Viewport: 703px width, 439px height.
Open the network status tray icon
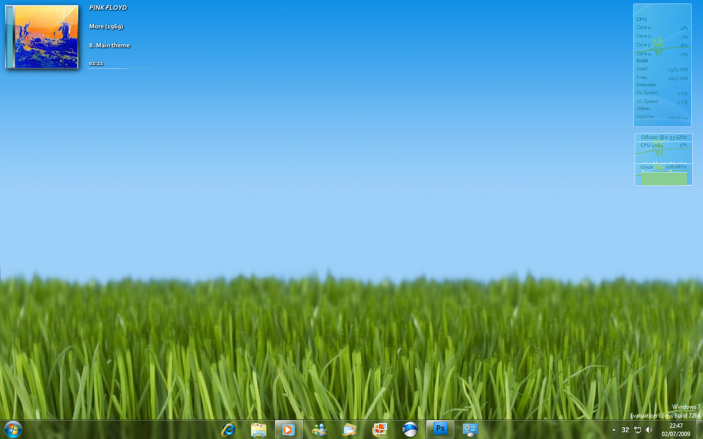click(638, 430)
